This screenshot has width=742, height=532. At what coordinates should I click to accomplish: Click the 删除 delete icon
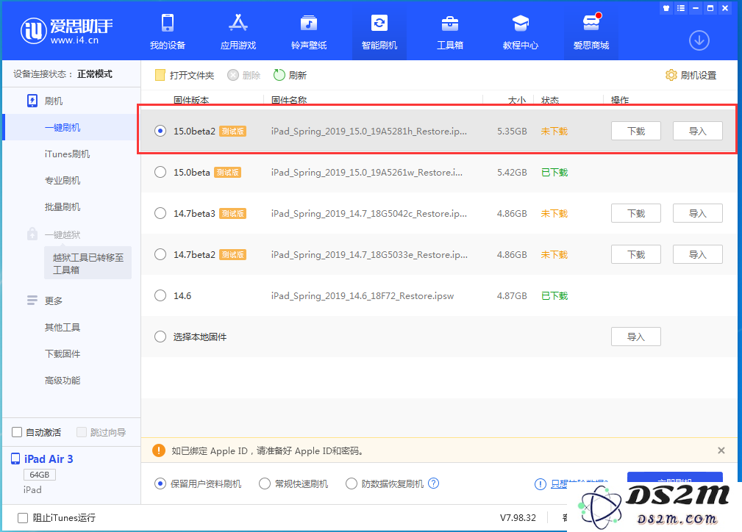pos(233,75)
